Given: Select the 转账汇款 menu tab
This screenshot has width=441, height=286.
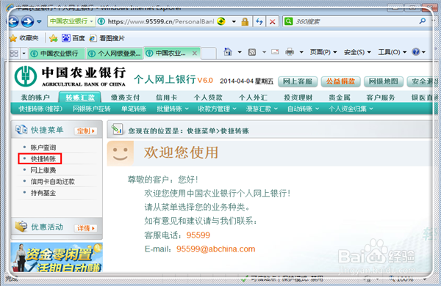Looking at the screenshot, I should 80,98.
